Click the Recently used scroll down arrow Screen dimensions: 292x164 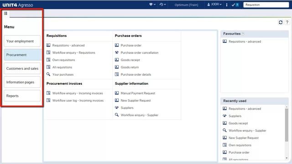(287, 158)
